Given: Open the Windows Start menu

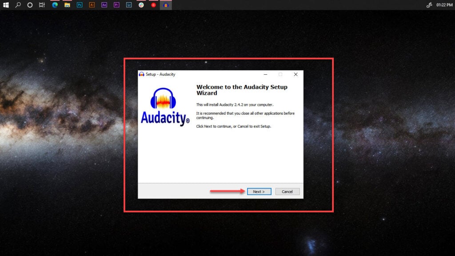Looking at the screenshot, I should [x=6, y=5].
